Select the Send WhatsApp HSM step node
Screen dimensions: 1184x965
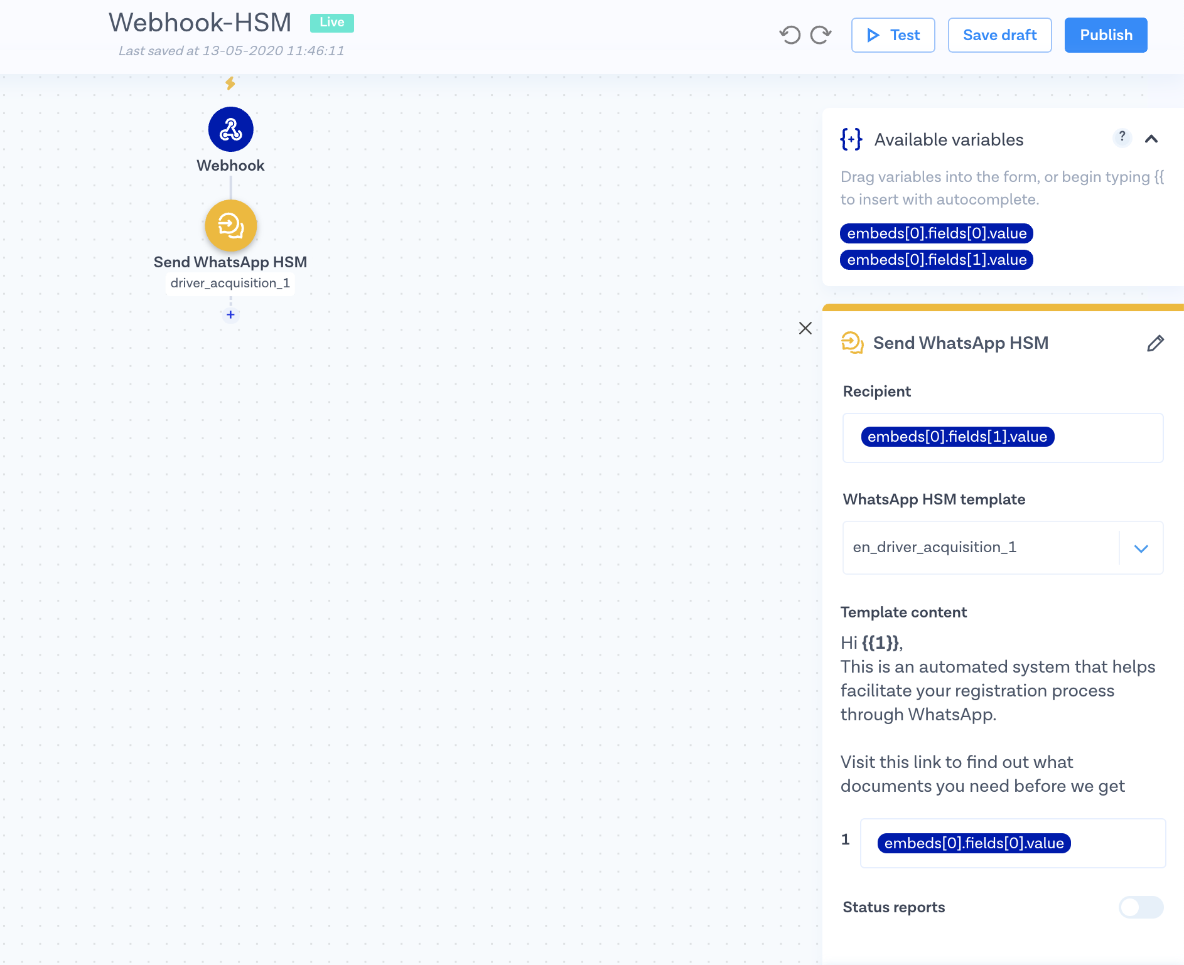[x=230, y=226]
